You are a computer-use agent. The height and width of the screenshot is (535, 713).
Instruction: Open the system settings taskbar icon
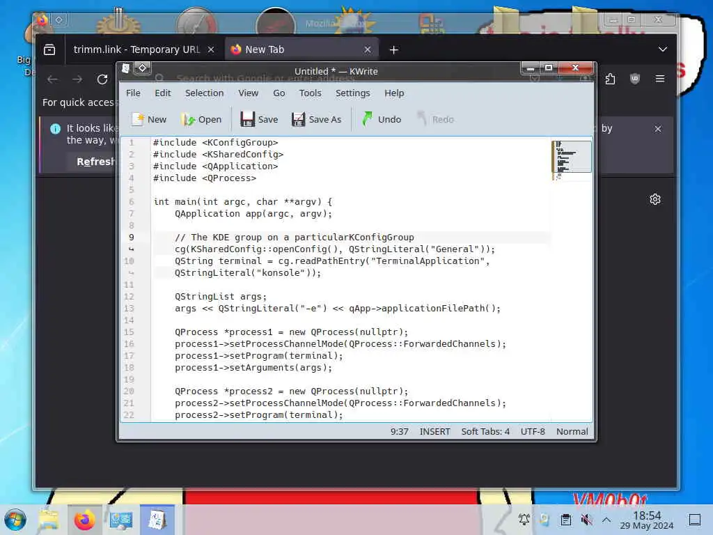(x=121, y=520)
